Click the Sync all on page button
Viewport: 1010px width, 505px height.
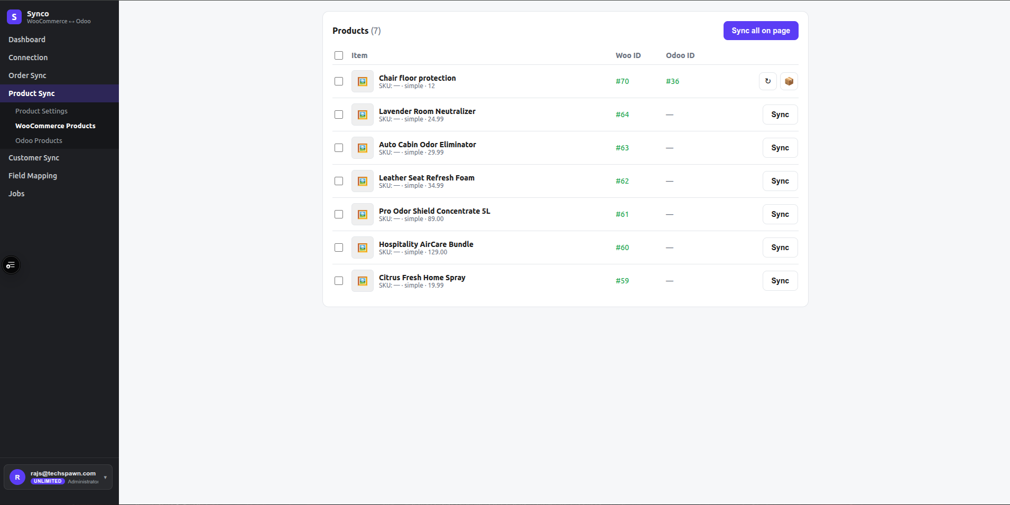pyautogui.click(x=761, y=31)
